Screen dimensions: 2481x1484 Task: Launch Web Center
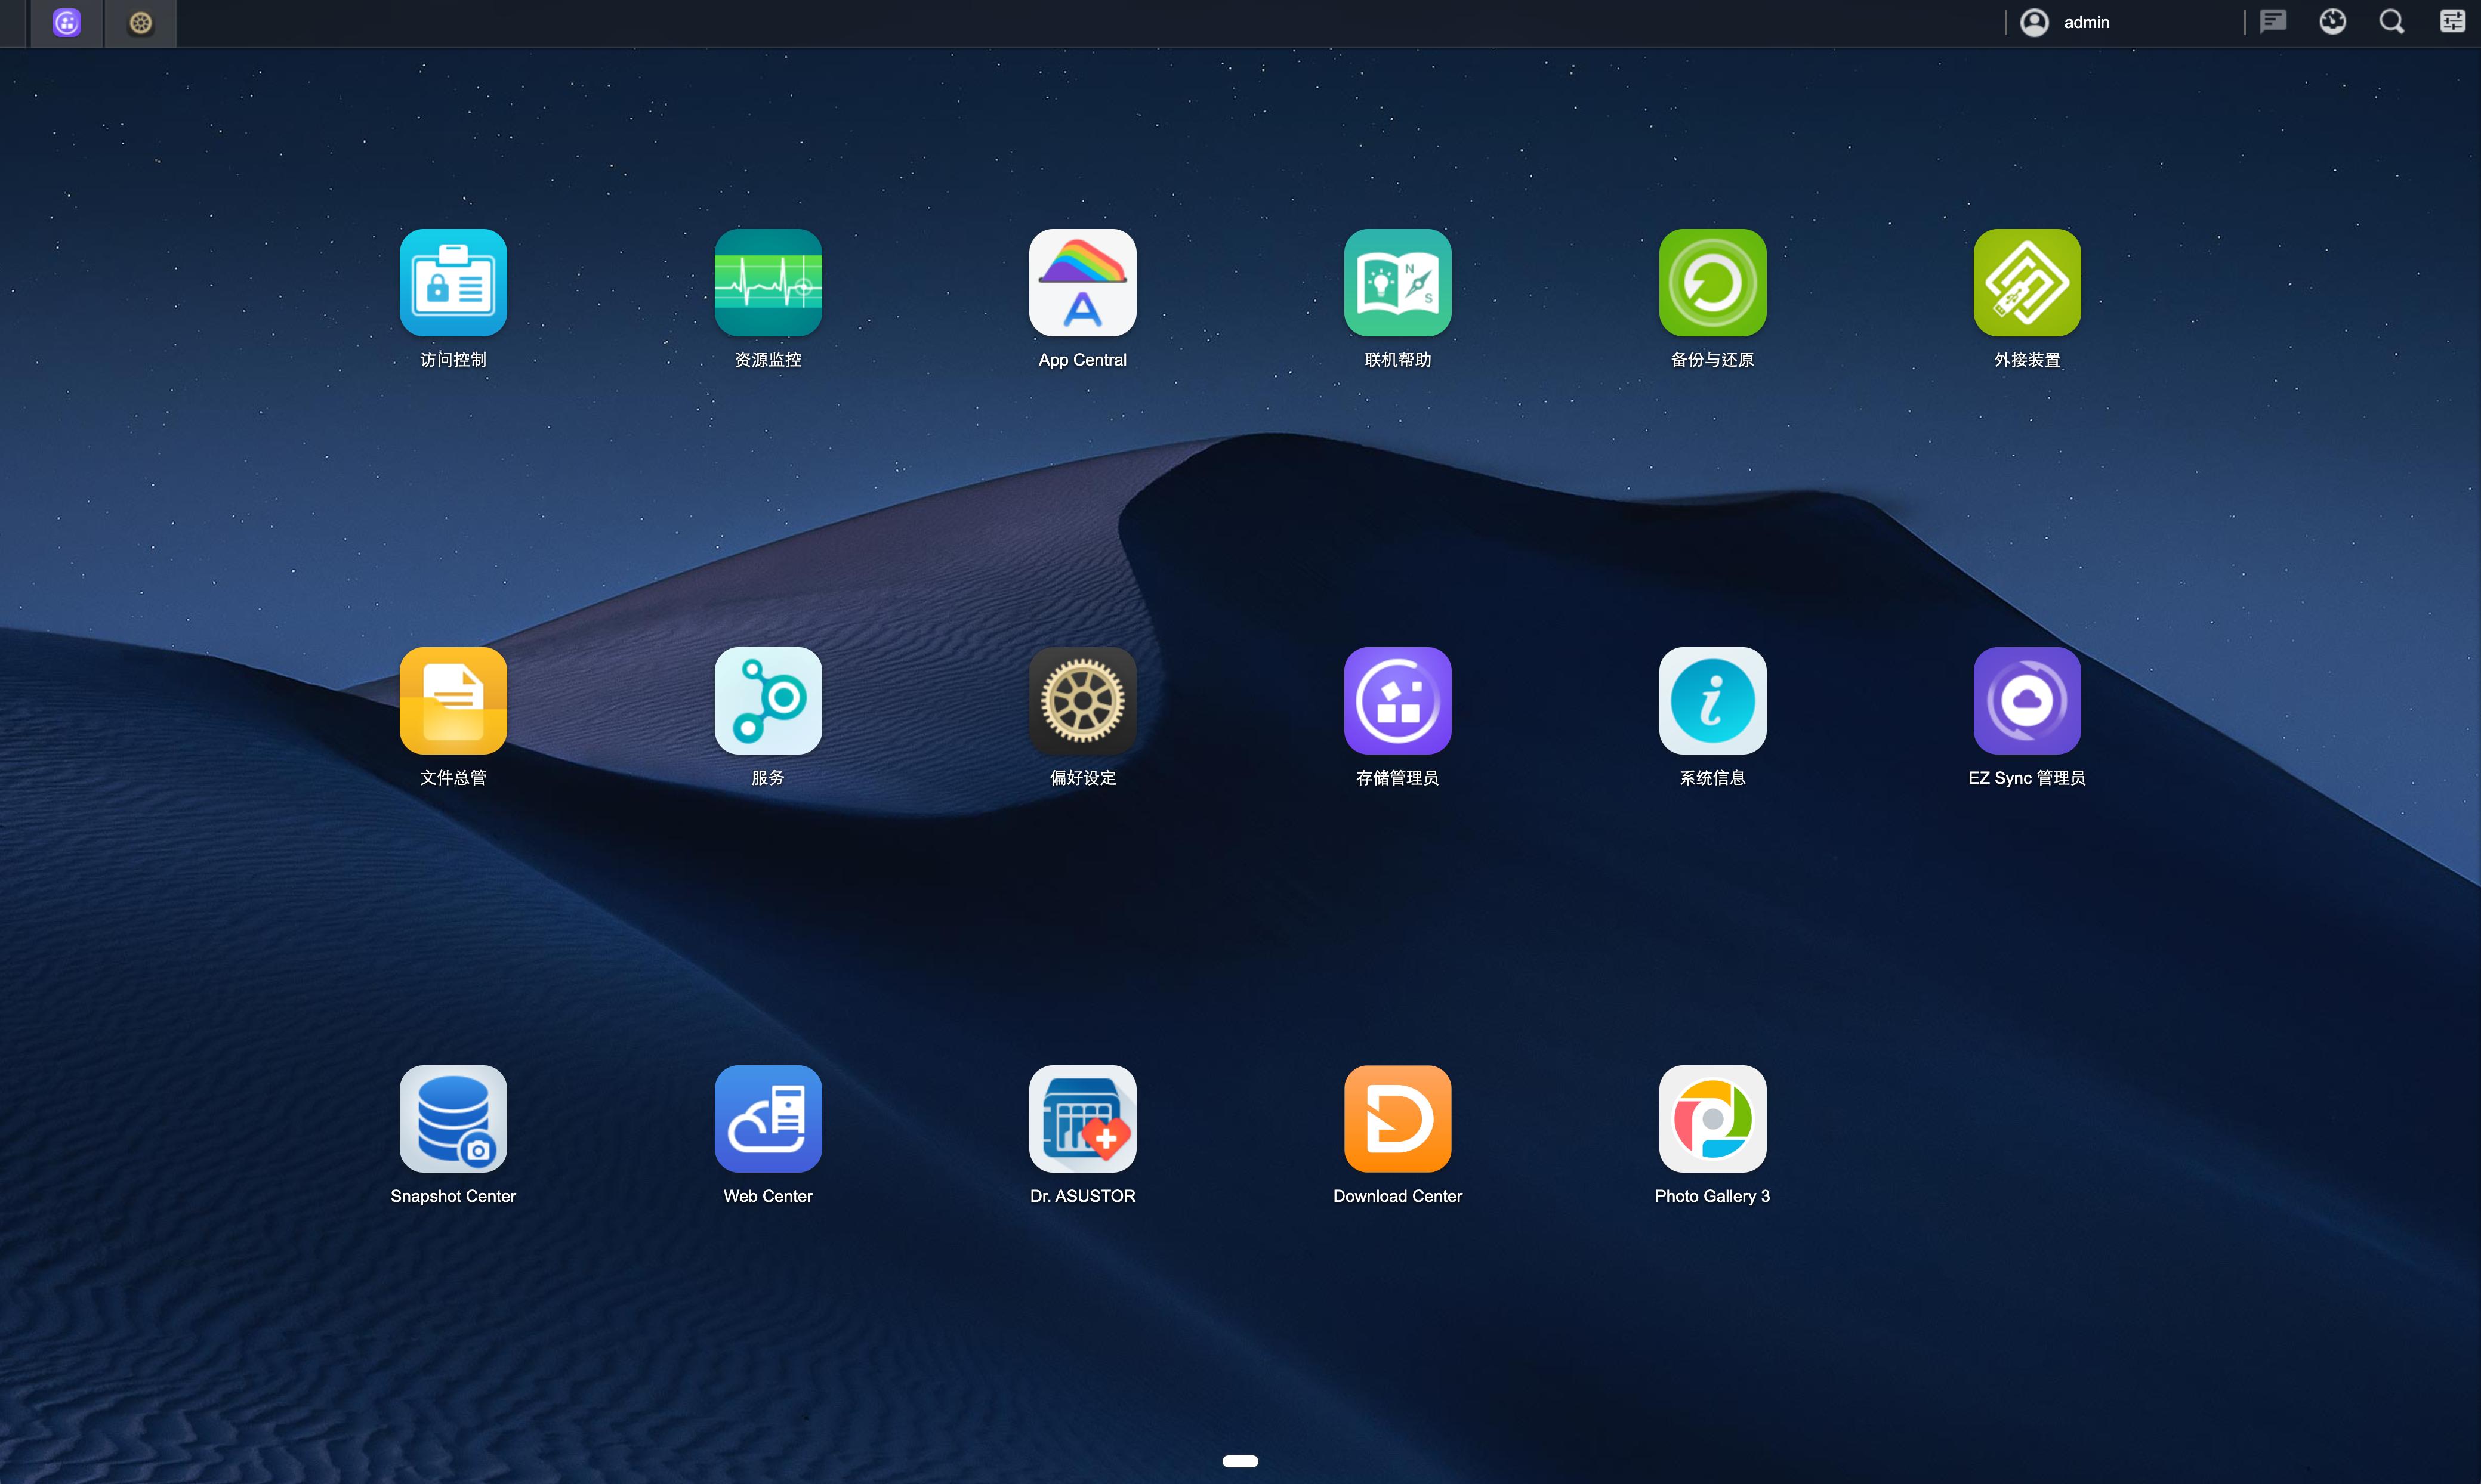[x=767, y=1119]
